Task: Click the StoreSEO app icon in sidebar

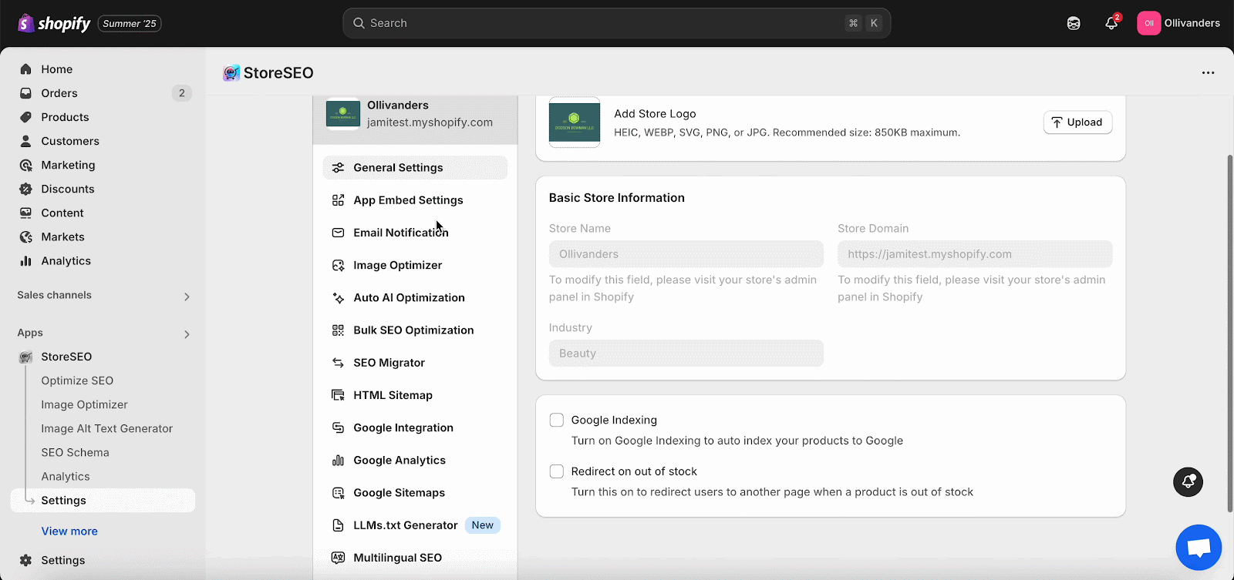Action: tap(26, 357)
